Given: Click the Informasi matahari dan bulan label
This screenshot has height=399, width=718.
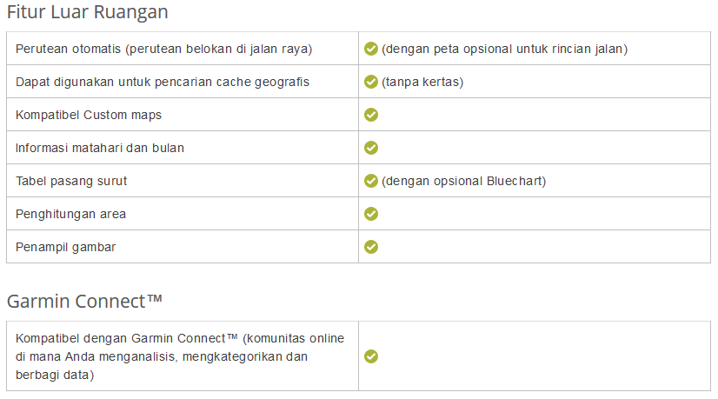Looking at the screenshot, I should pyautogui.click(x=100, y=148).
